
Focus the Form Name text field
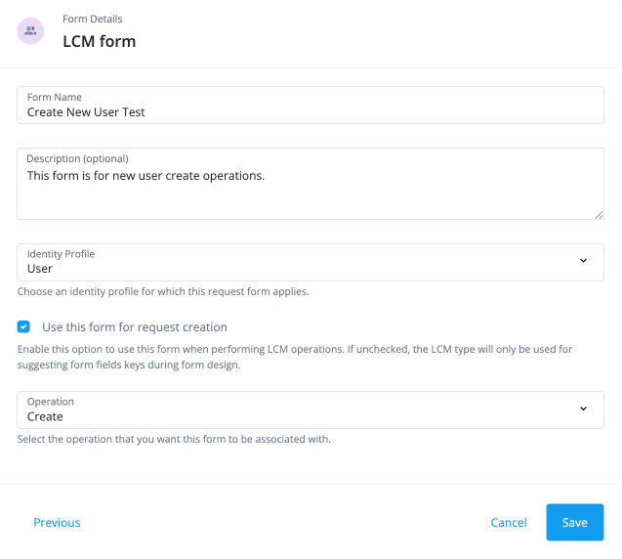(x=311, y=112)
